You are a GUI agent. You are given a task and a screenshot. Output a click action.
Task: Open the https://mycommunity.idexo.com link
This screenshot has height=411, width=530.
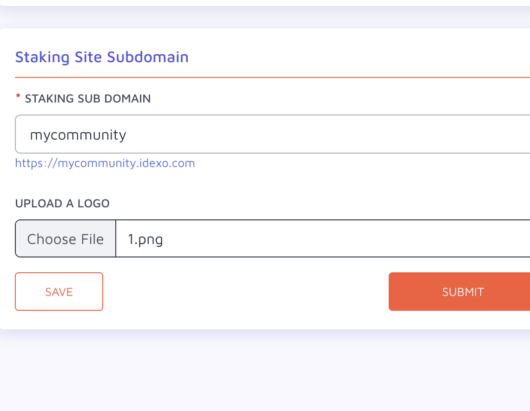pyautogui.click(x=105, y=163)
